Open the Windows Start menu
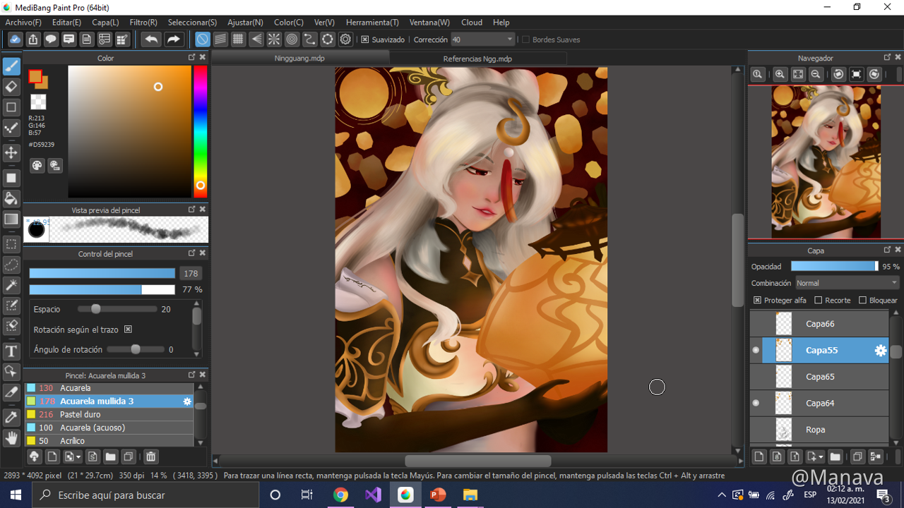 (x=16, y=495)
